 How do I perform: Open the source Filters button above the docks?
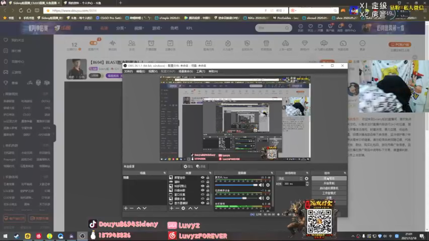tap(201, 167)
